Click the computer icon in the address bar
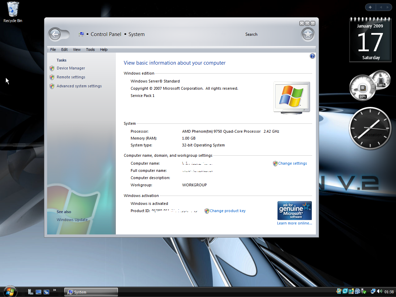Screen dimensions: 396x297 tap(81, 34)
